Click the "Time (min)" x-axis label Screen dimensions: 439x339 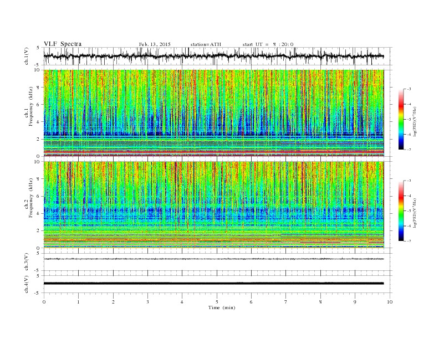click(x=222, y=307)
